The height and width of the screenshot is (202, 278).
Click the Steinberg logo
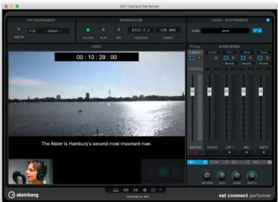23,195
